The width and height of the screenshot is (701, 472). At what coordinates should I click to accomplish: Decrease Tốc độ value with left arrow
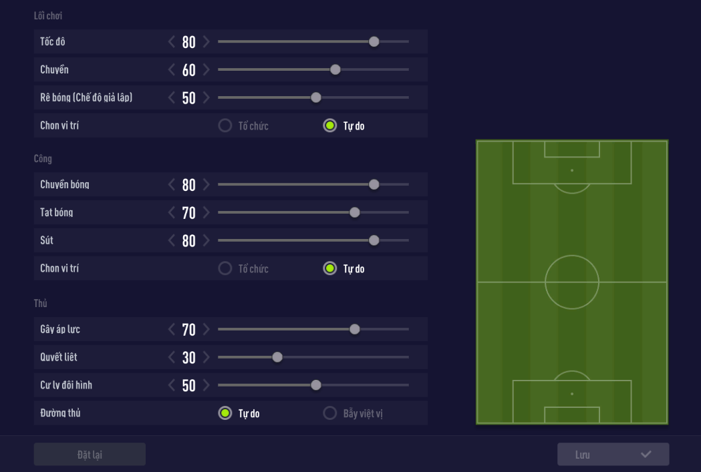point(172,42)
